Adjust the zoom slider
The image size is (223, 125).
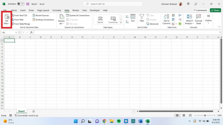tap(205, 115)
